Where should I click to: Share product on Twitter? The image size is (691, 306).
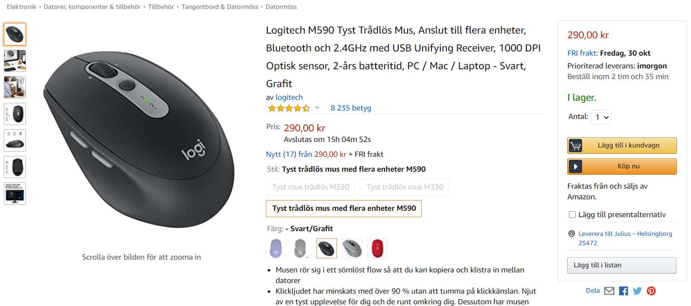(637, 291)
